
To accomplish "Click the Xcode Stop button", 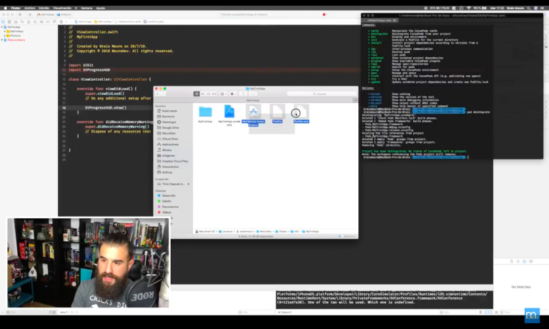I will point(30,15).
